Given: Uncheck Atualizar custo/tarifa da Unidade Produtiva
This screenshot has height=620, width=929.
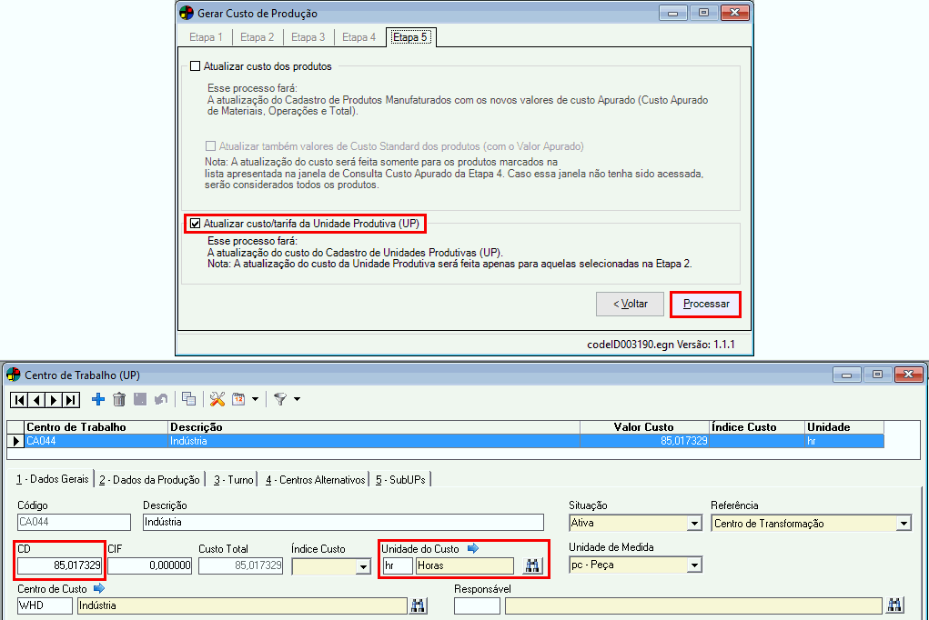Looking at the screenshot, I should [x=195, y=223].
